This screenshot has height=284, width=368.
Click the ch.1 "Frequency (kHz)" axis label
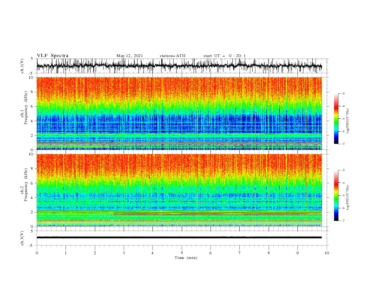(26, 108)
